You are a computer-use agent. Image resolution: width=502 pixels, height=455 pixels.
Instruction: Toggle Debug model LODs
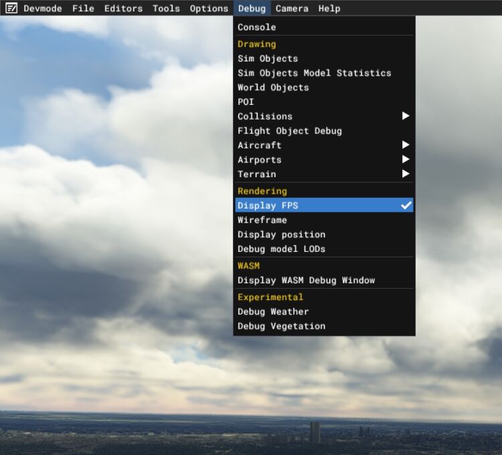(x=281, y=249)
